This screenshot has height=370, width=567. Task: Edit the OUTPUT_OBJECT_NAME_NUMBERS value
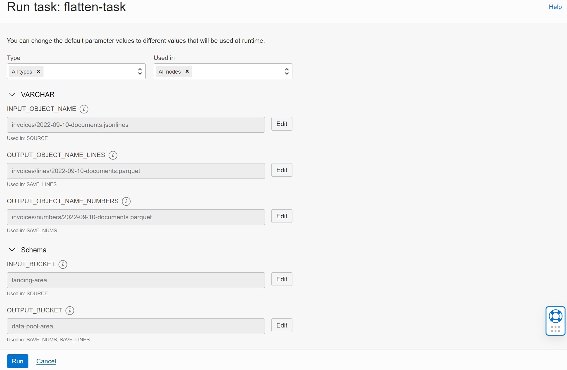click(282, 216)
